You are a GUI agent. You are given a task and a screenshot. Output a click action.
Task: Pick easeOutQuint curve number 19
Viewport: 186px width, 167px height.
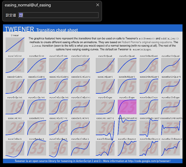(x=37, y=107)
